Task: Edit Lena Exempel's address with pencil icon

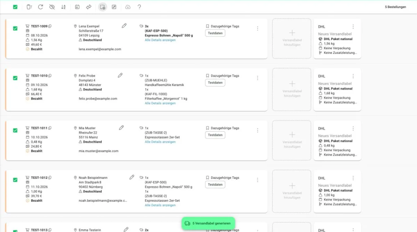Action: pyautogui.click(x=124, y=26)
